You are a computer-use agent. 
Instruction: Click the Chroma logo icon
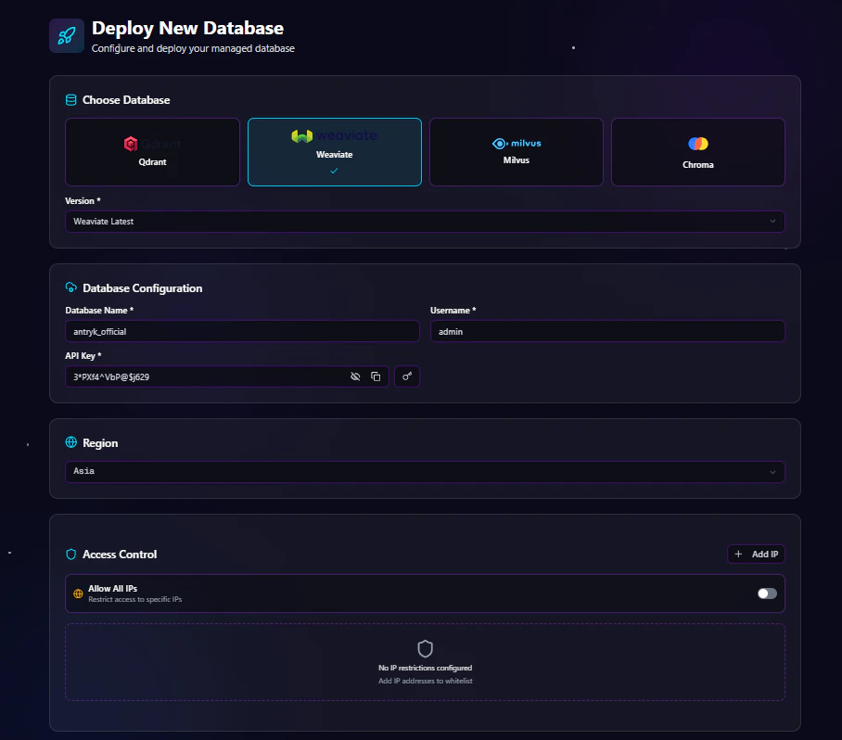pos(698,144)
